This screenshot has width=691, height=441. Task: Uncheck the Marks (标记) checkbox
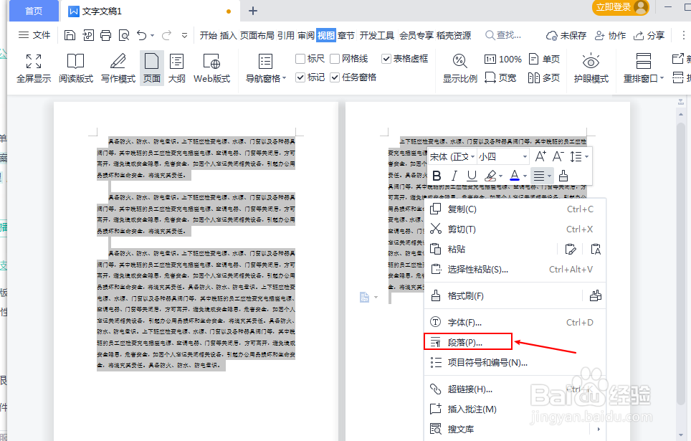pos(300,77)
